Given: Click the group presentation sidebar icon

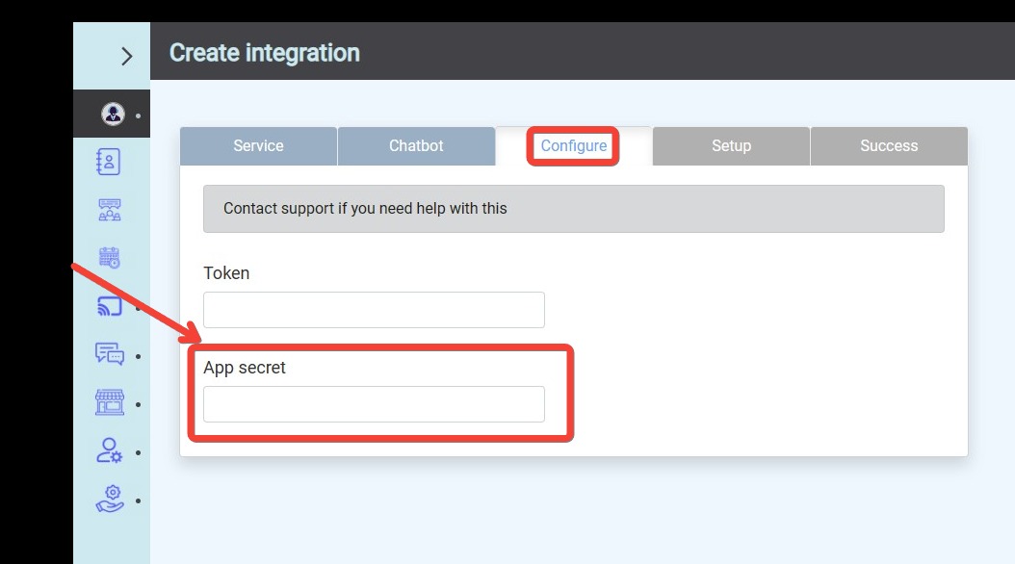Looking at the screenshot, I should tap(110, 210).
